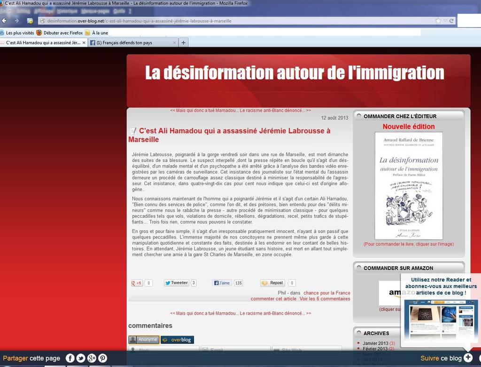Click the Facebook like count 135
Viewport: 481px width, 367px height.
click(238, 283)
